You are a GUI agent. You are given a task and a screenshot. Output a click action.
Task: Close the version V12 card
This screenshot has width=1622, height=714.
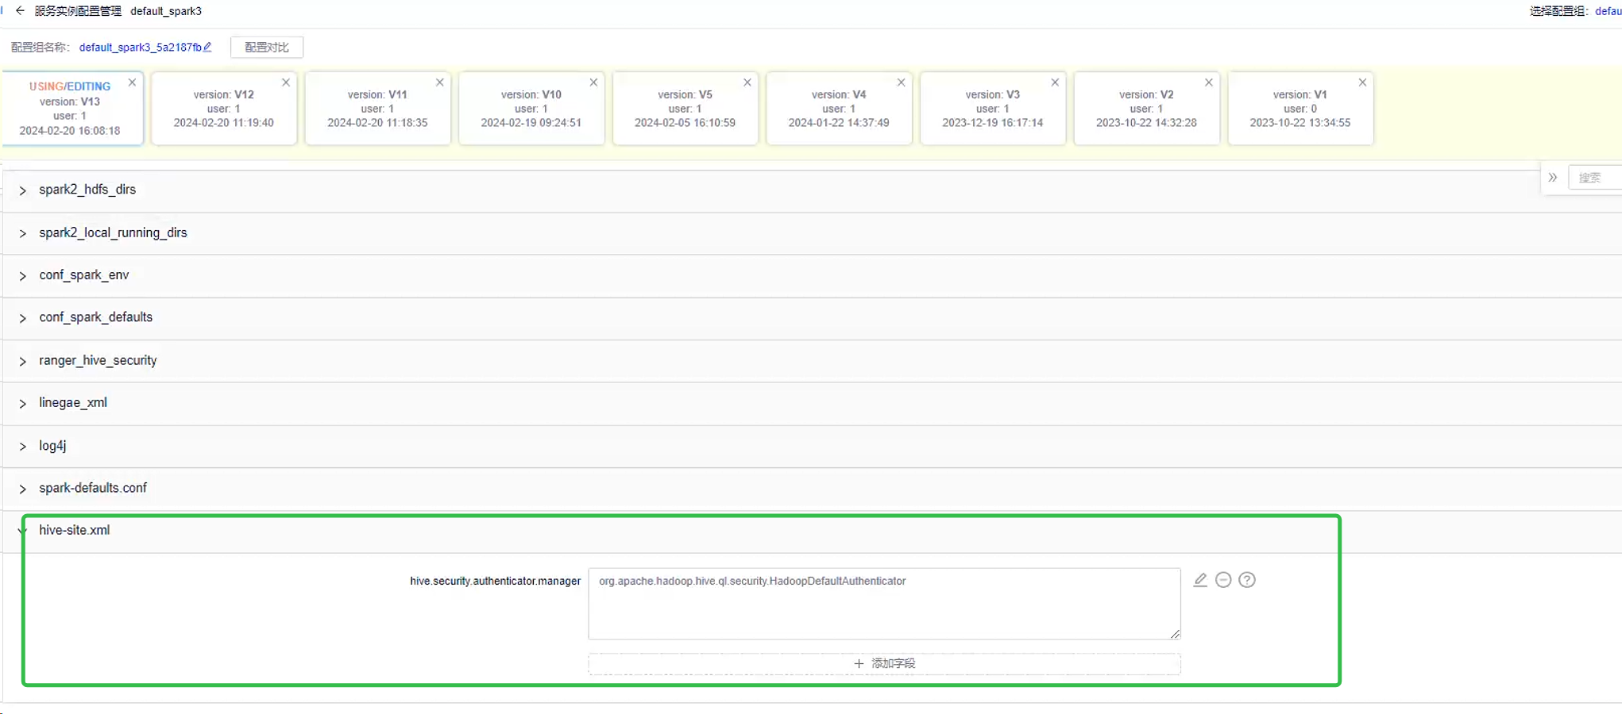[286, 82]
